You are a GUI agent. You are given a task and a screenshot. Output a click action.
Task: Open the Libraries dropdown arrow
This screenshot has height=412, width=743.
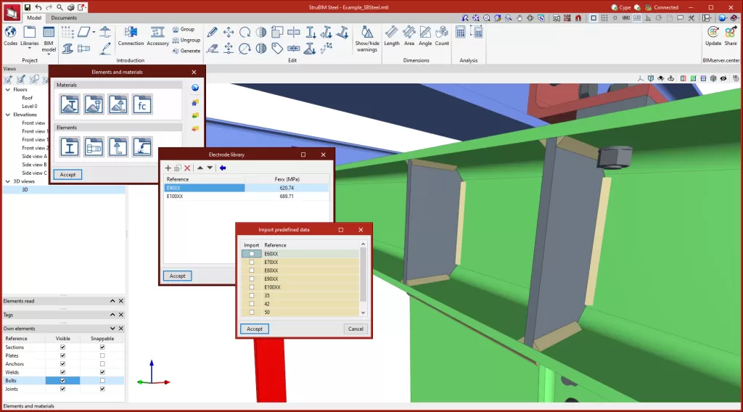click(x=29, y=49)
